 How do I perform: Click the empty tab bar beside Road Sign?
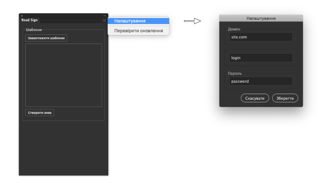[70, 21]
